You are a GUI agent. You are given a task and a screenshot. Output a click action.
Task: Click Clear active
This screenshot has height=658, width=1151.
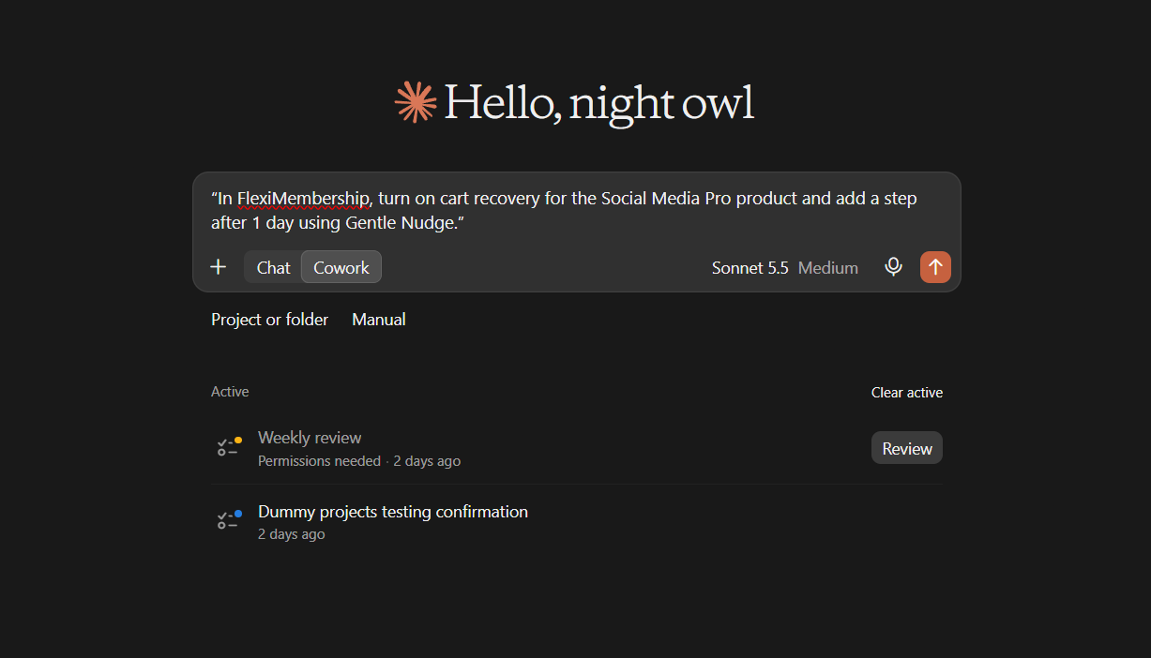pos(907,393)
